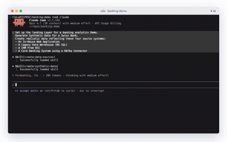Click the orange Fermenting spinner asterisk
This screenshot has height=142, width=227.
point(13,75)
